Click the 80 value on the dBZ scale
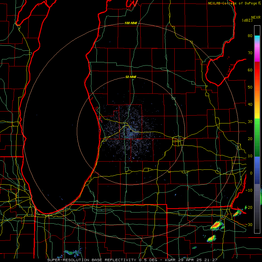This screenshot has height=262, width=262. [250, 36]
